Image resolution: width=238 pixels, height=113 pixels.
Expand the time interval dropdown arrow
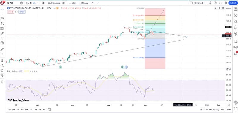click(38, 3)
